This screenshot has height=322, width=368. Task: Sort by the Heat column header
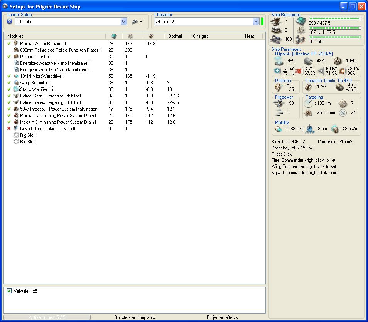(x=250, y=36)
